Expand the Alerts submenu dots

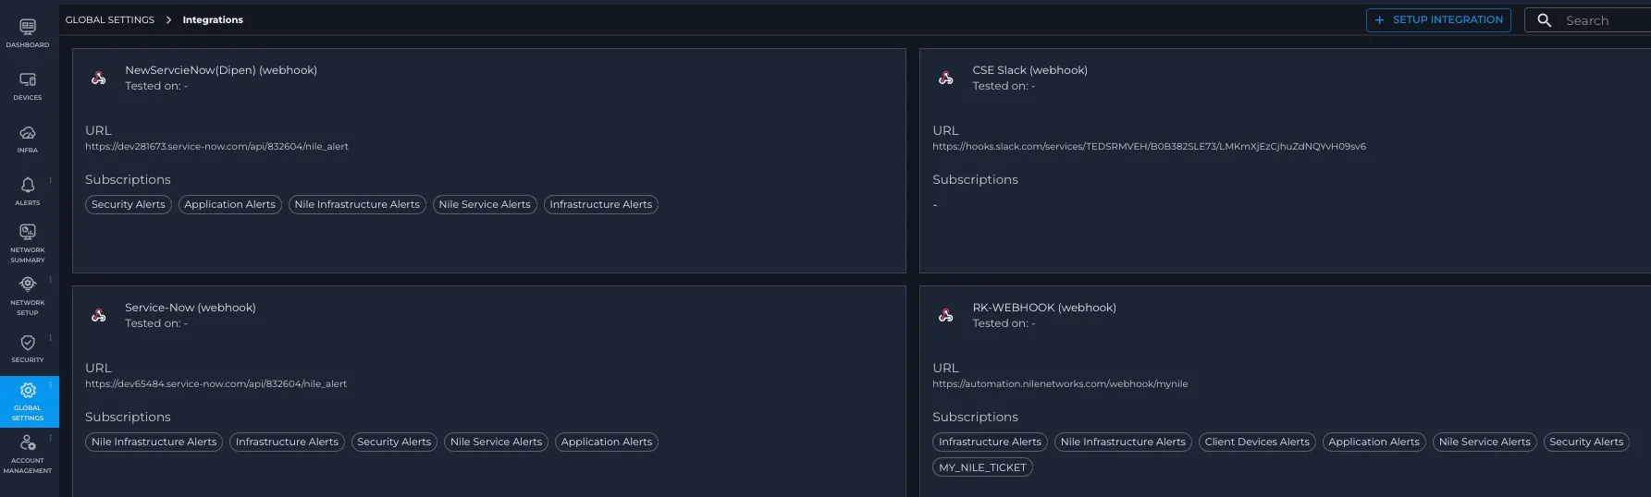(x=51, y=180)
